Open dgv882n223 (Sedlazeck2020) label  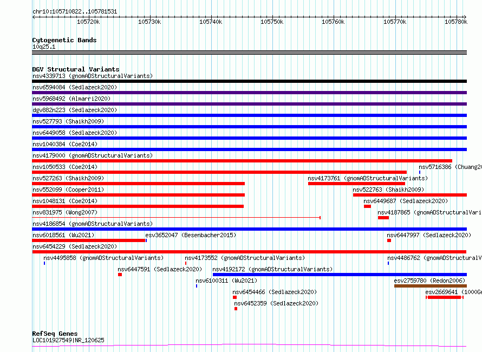click(75, 110)
